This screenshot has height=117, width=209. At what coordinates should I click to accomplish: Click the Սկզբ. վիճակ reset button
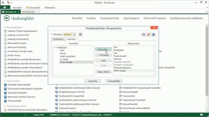tap(103, 71)
